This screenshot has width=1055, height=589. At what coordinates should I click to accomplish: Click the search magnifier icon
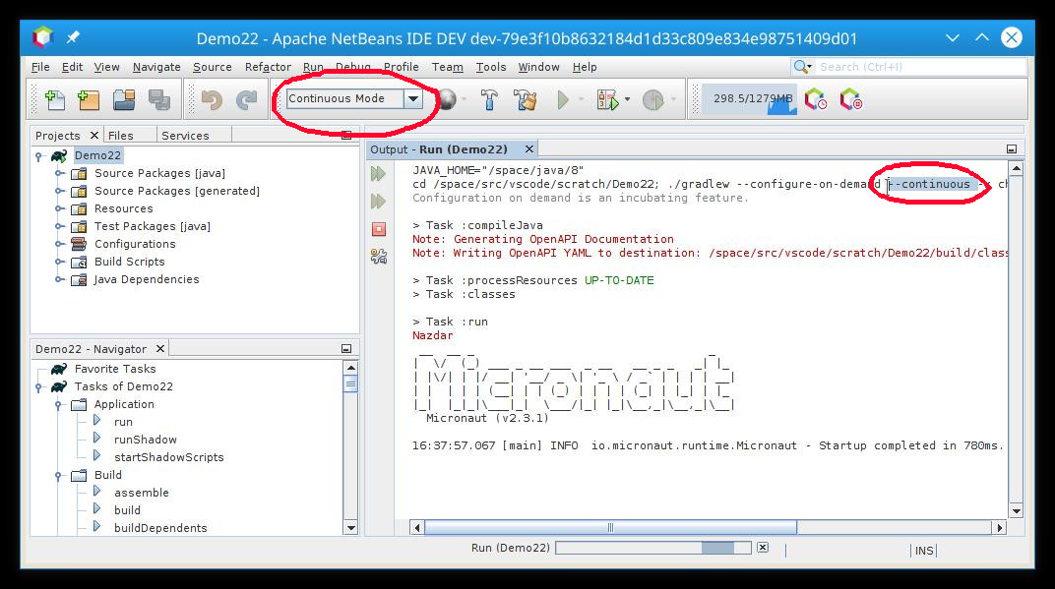(802, 67)
